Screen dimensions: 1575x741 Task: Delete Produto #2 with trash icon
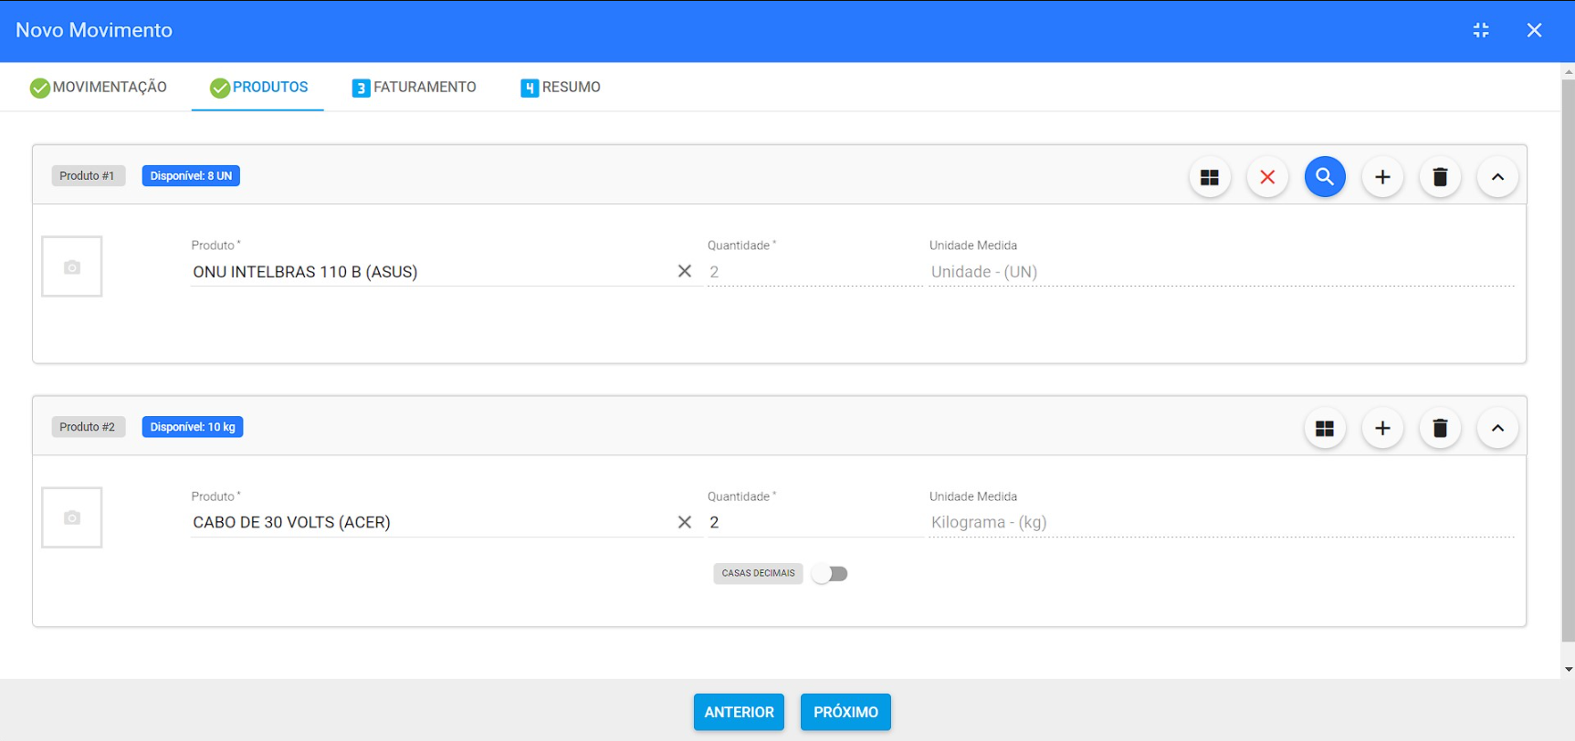[x=1440, y=428]
